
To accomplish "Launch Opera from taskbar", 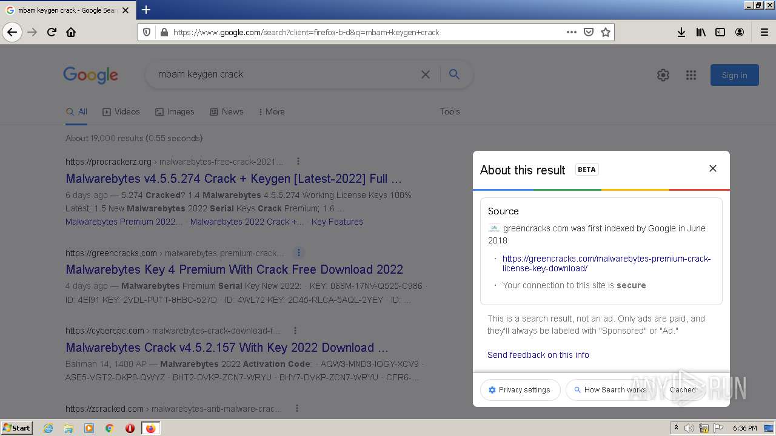I will 130,428.
